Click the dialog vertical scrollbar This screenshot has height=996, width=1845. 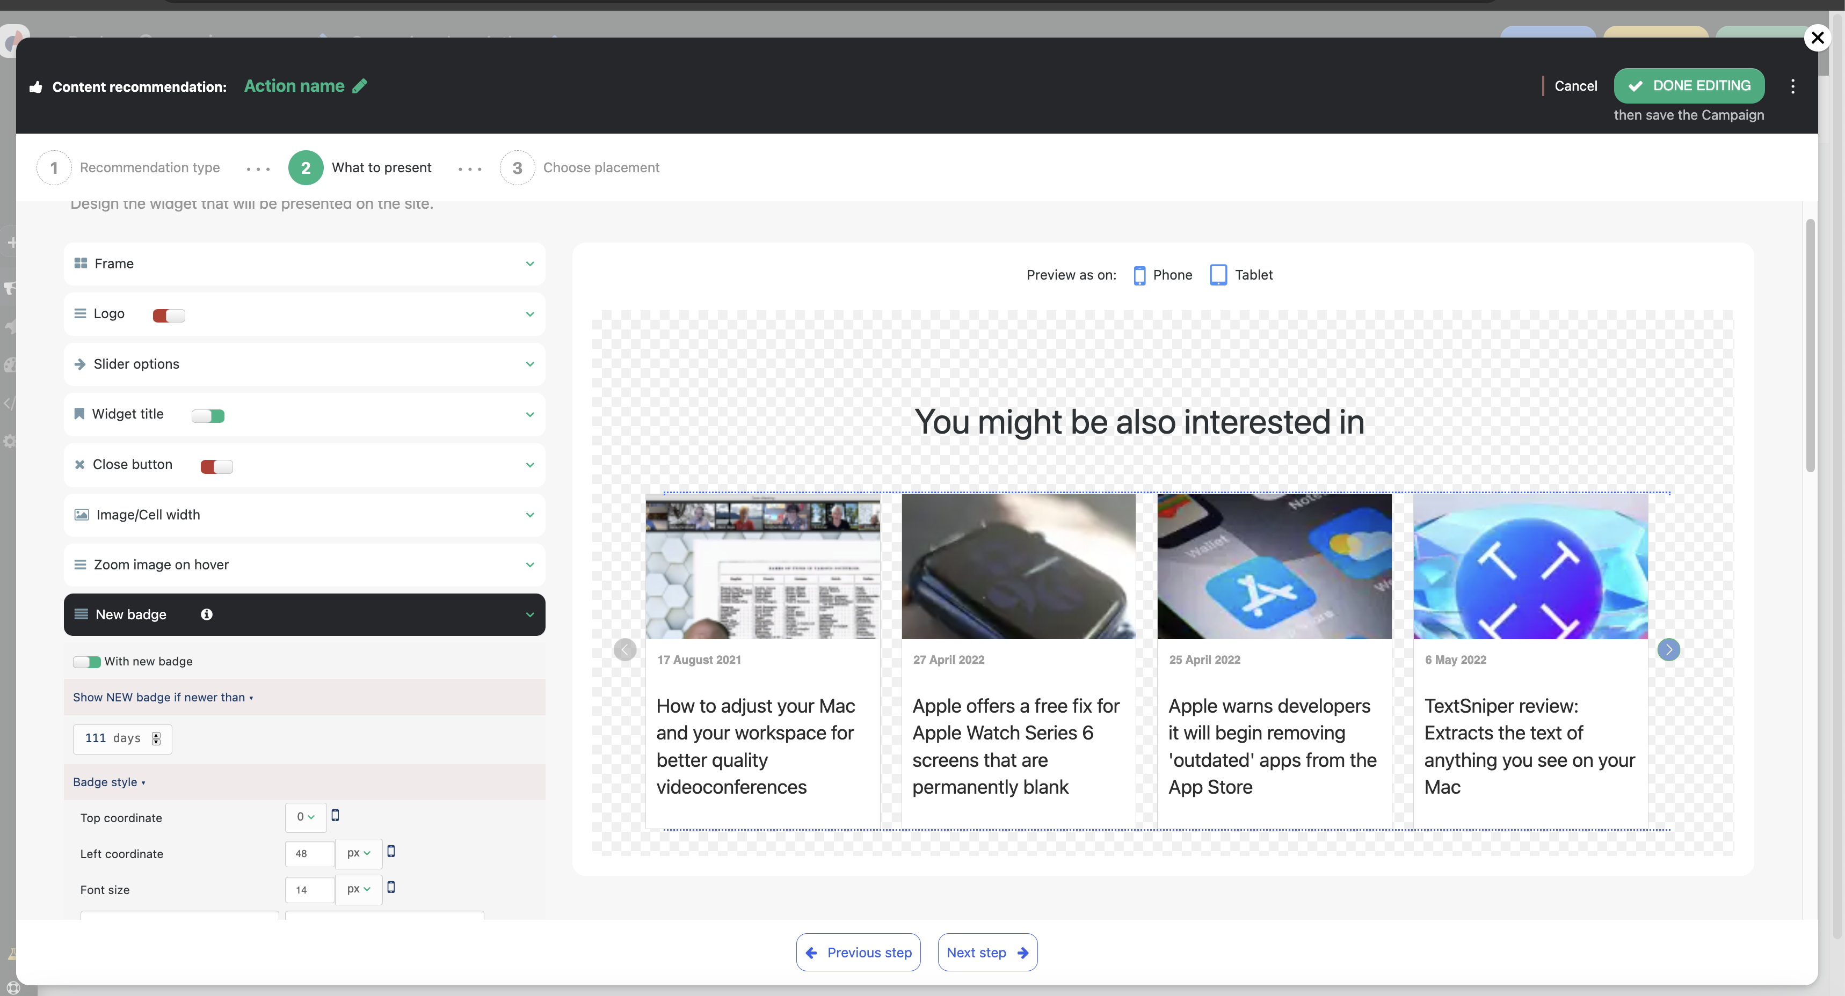click(1810, 346)
